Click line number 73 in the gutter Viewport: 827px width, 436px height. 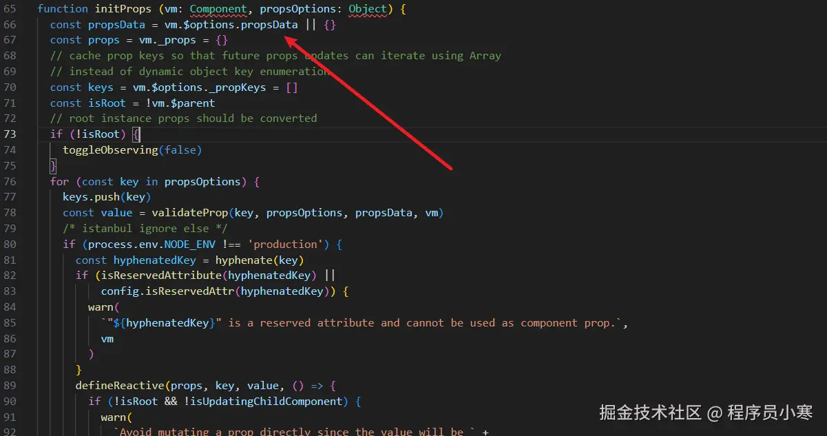click(10, 134)
